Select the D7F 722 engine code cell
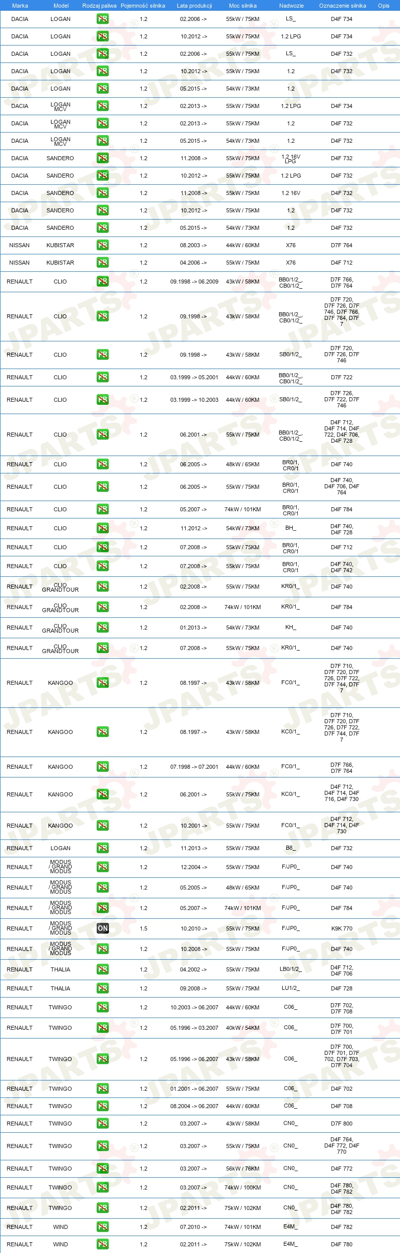This screenshot has height=1253, width=400. click(342, 377)
